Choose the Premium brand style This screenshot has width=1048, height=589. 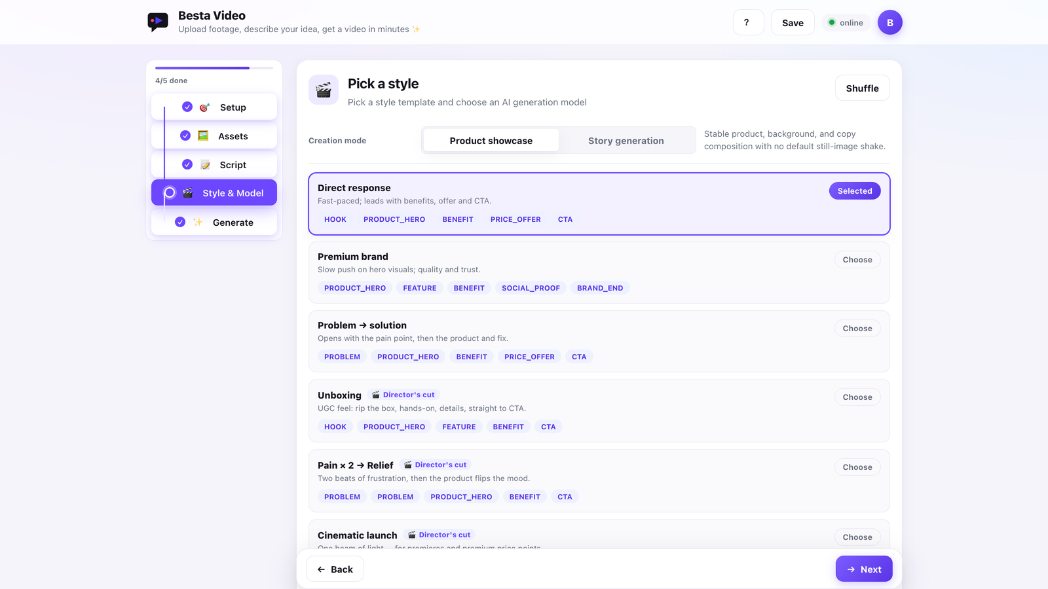tap(857, 260)
